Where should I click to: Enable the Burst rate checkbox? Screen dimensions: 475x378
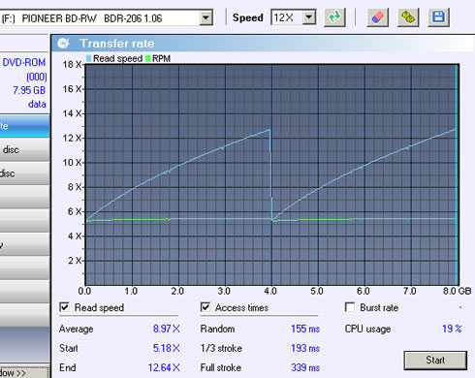350,307
